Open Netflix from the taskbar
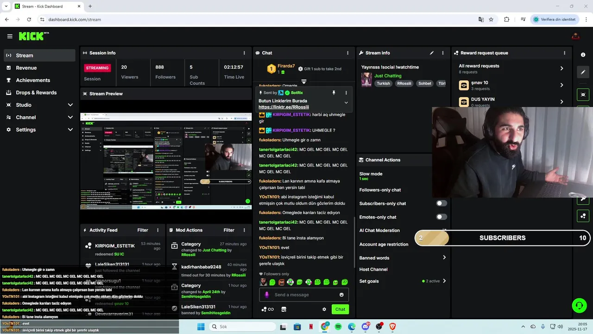 [310, 327]
